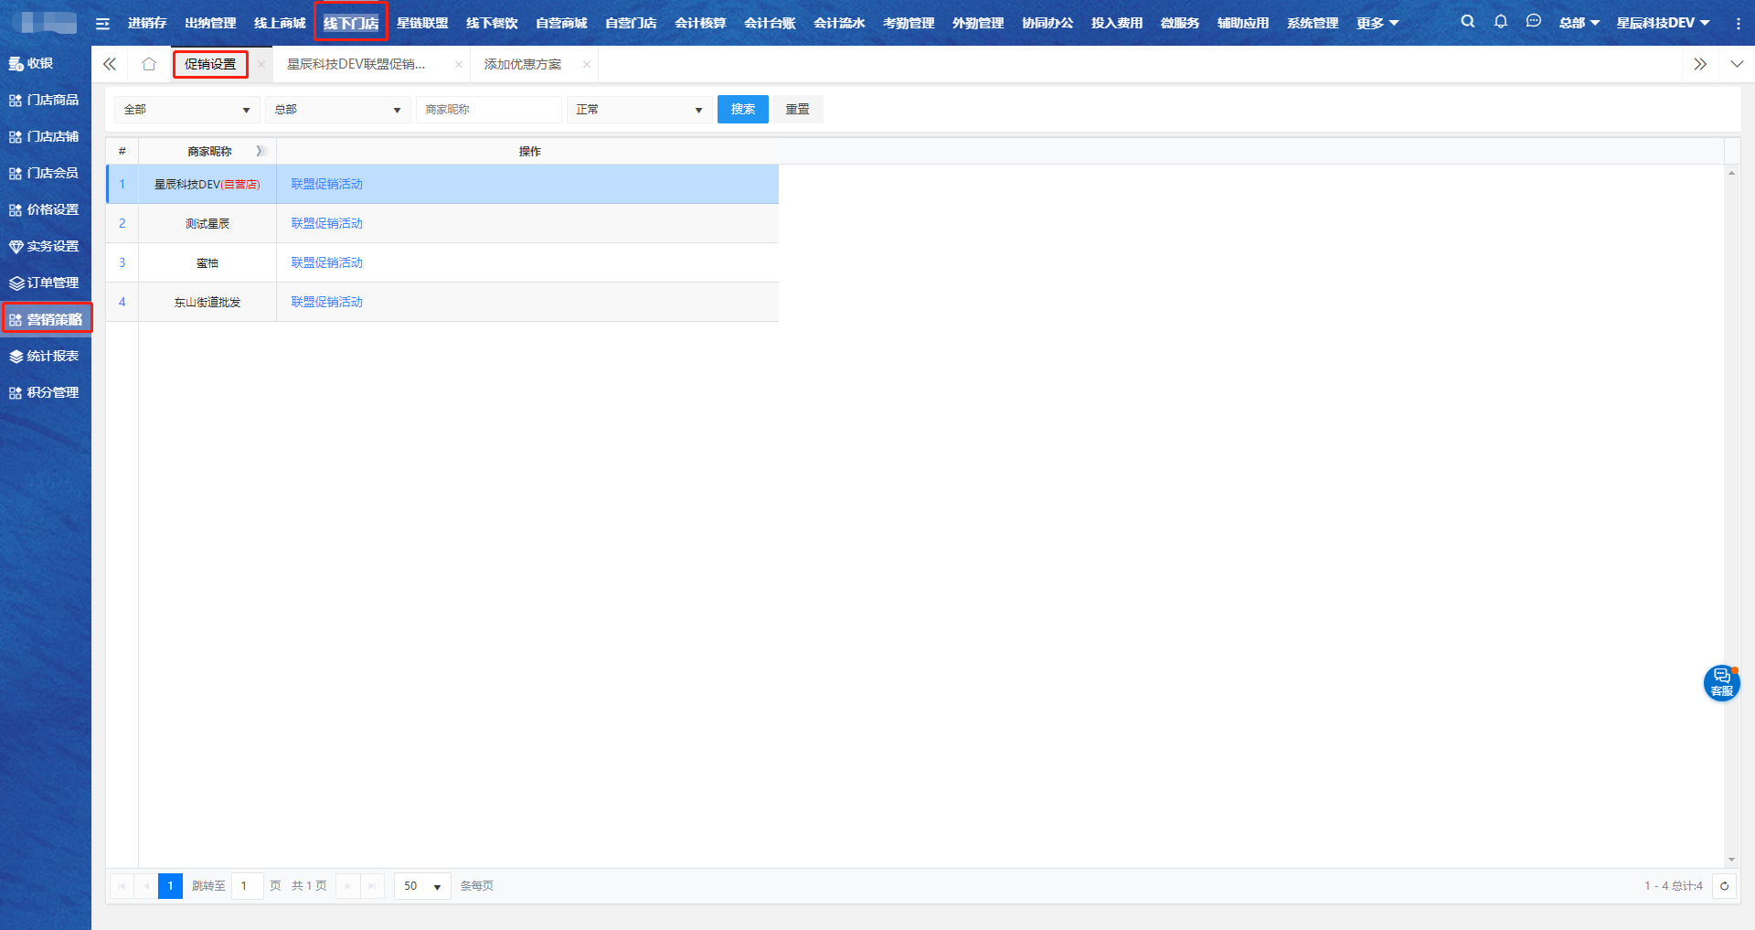Expand the 更多 menu in top navigation

coord(1377,23)
